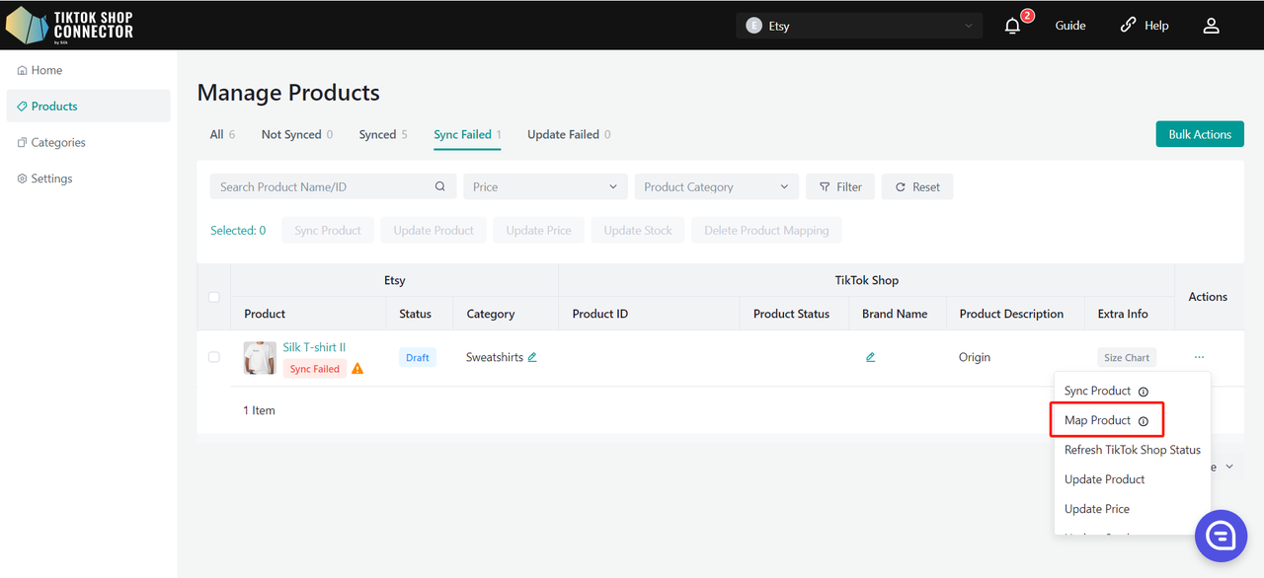Open the Silk T-shirt II product link
This screenshot has height=578, width=1264.
[x=314, y=347]
